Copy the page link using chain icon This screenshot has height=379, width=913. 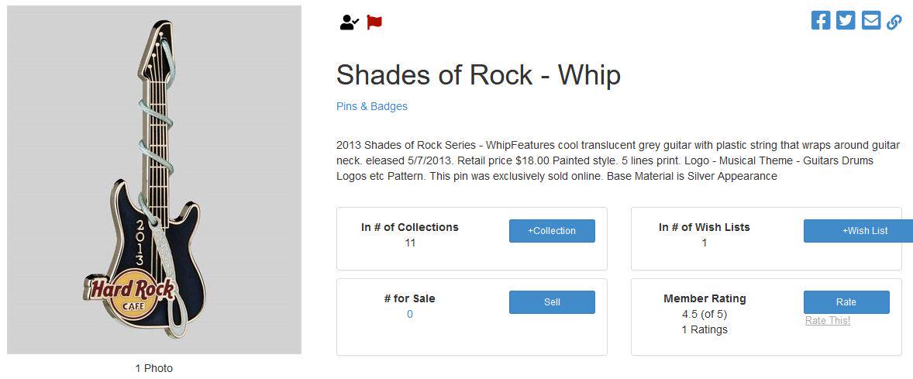(x=894, y=22)
